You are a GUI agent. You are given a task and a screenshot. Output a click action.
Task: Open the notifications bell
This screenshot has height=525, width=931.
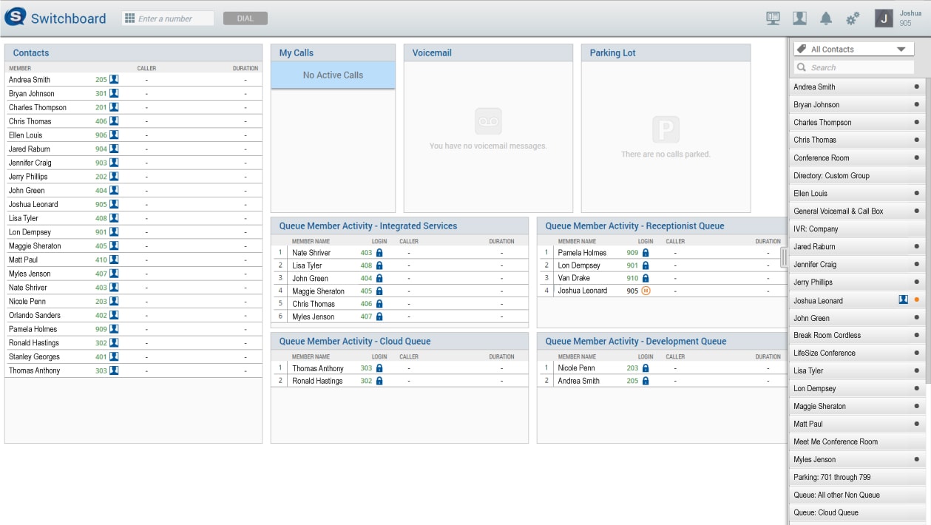tap(826, 18)
